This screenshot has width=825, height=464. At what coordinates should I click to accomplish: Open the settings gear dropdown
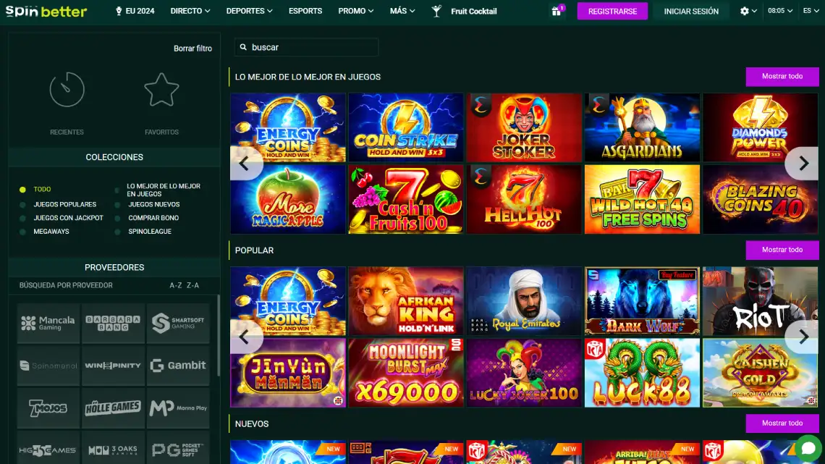[748, 11]
